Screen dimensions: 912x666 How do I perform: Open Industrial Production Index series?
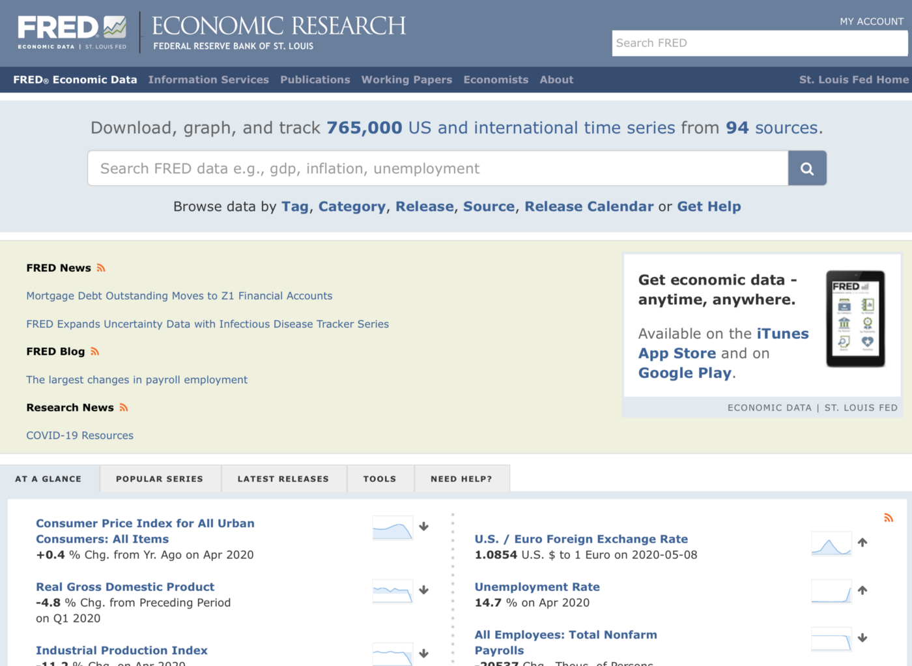(122, 650)
